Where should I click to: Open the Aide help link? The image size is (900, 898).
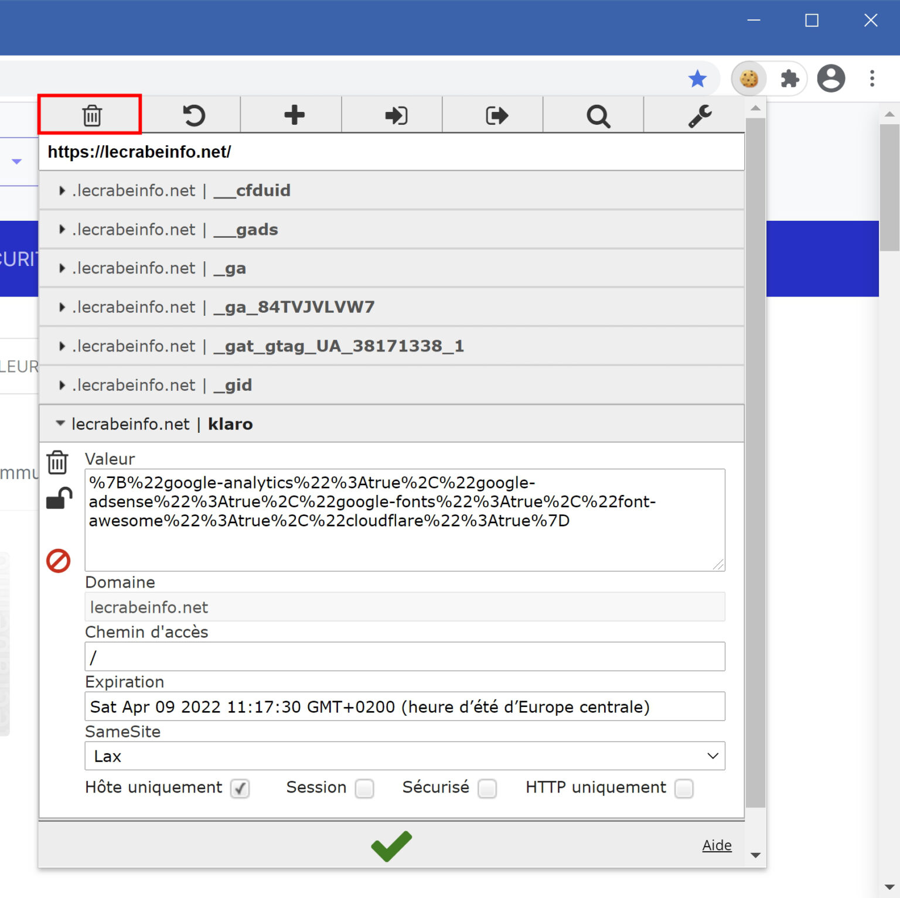pyautogui.click(x=717, y=845)
